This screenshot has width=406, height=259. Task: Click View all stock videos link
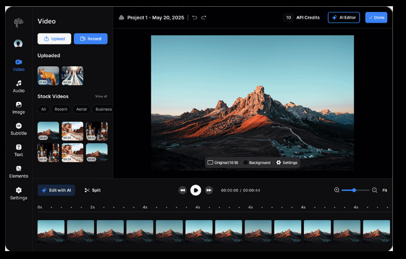click(101, 96)
